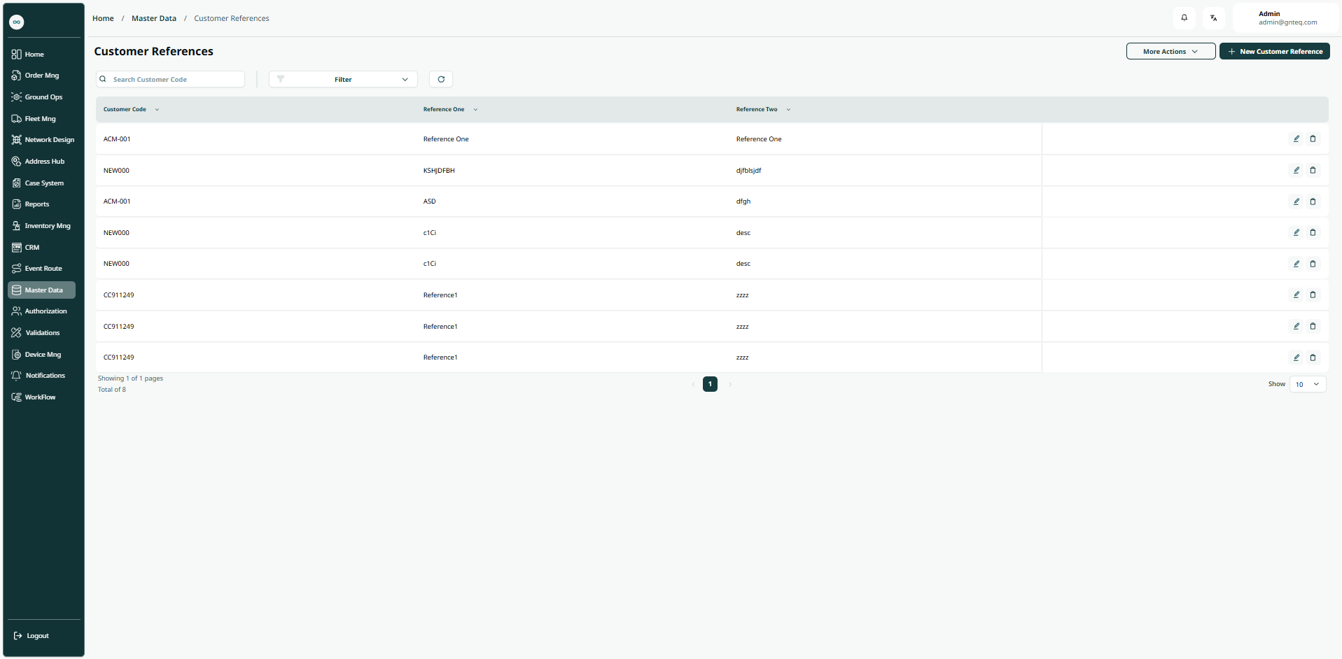Click the app logo in the sidebar
Image resolution: width=1342 pixels, height=659 pixels.
(17, 22)
